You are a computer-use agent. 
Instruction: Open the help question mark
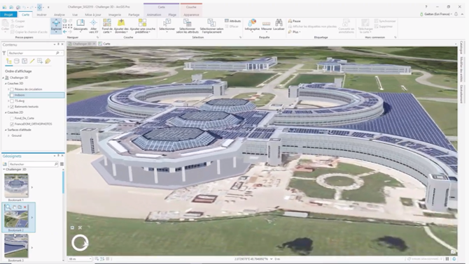pos(426,6)
